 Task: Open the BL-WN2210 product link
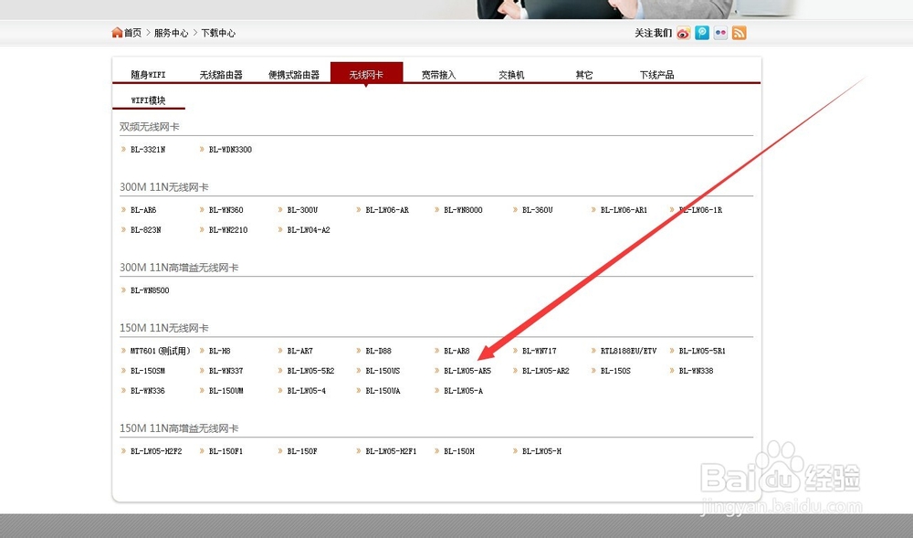[228, 230]
